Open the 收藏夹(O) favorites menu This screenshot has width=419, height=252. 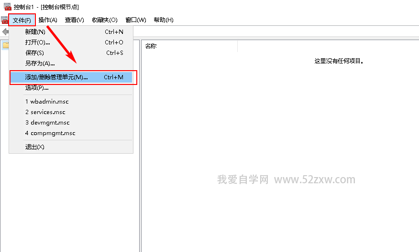pyautogui.click(x=104, y=20)
